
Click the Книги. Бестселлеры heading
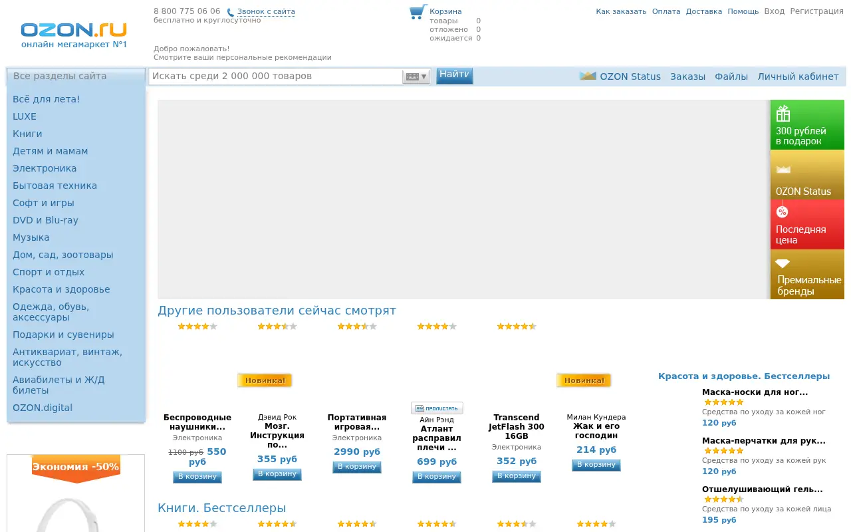222,508
